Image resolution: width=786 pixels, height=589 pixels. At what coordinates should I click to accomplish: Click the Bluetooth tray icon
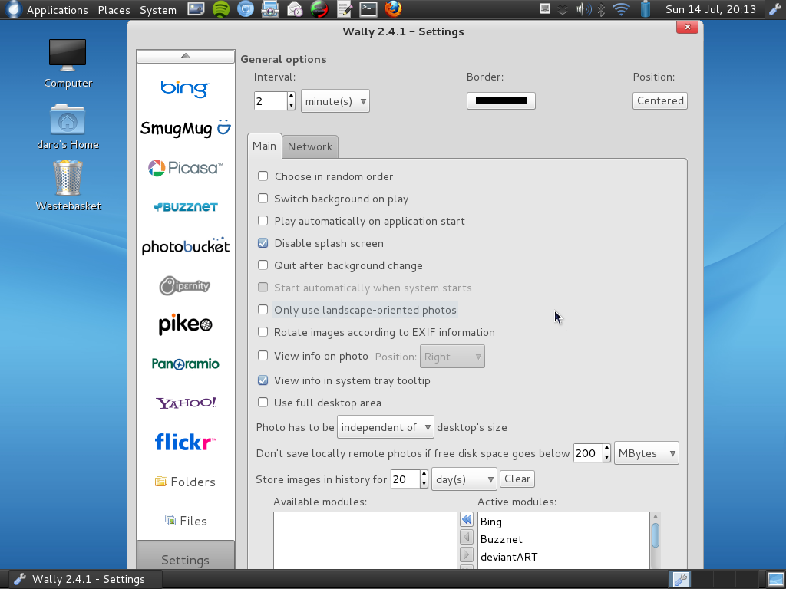(602, 9)
